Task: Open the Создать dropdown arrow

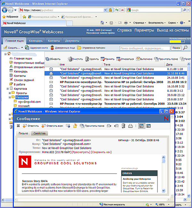Action: (x=22, y=48)
